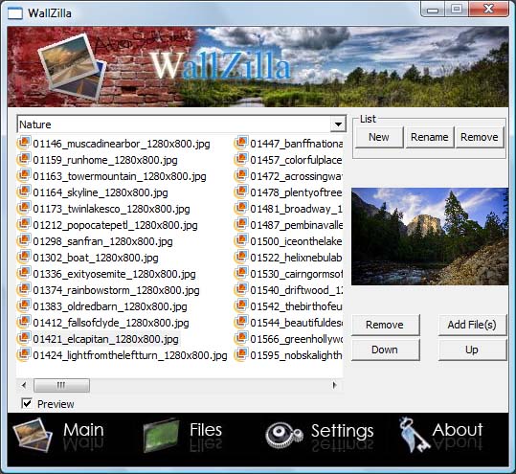Click the Nature combo box field
Image resolution: width=516 pixels, height=474 pixels.
coord(181,124)
